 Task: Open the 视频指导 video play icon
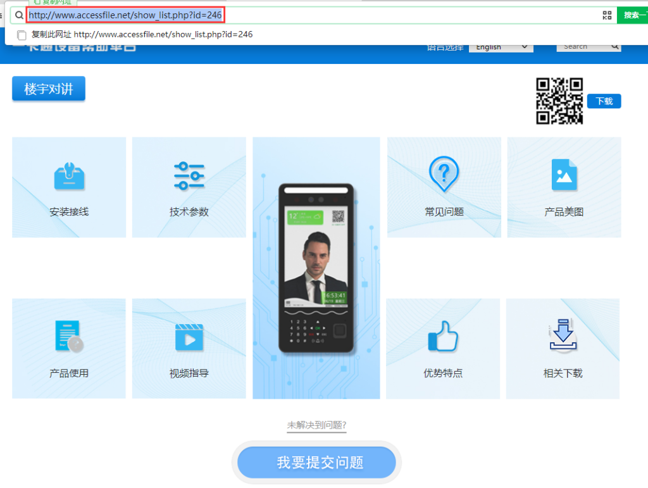189,337
